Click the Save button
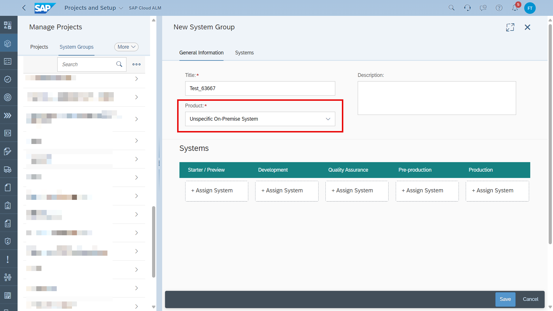The height and width of the screenshot is (311, 553). point(505,299)
